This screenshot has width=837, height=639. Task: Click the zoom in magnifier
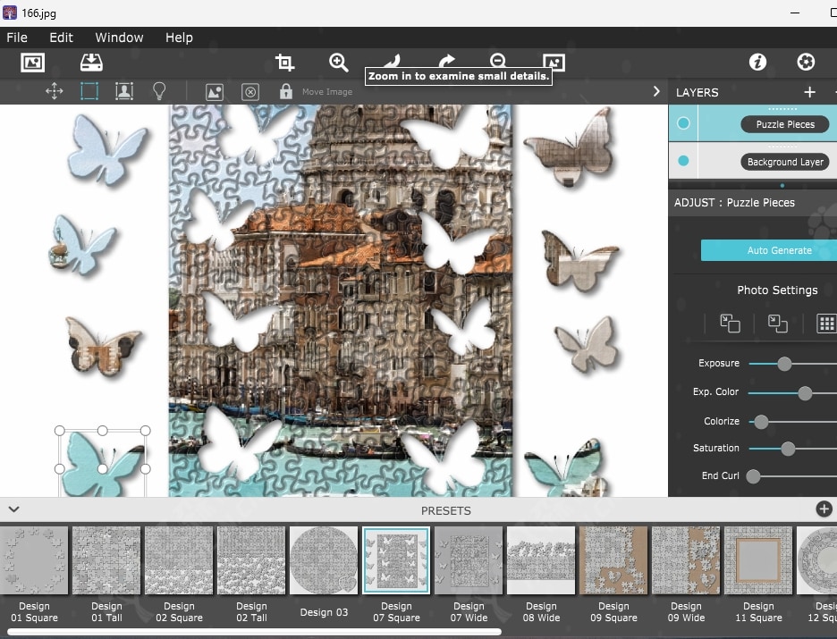338,63
